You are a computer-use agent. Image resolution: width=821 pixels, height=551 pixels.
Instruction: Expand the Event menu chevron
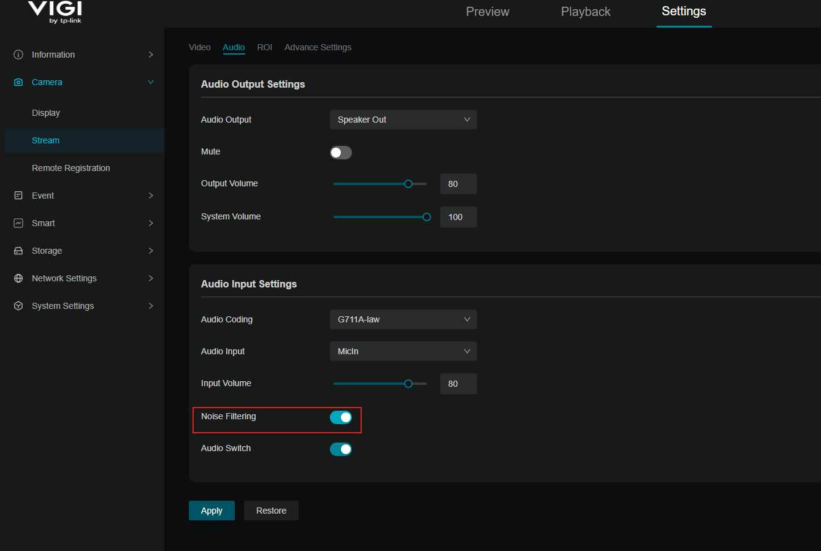151,196
